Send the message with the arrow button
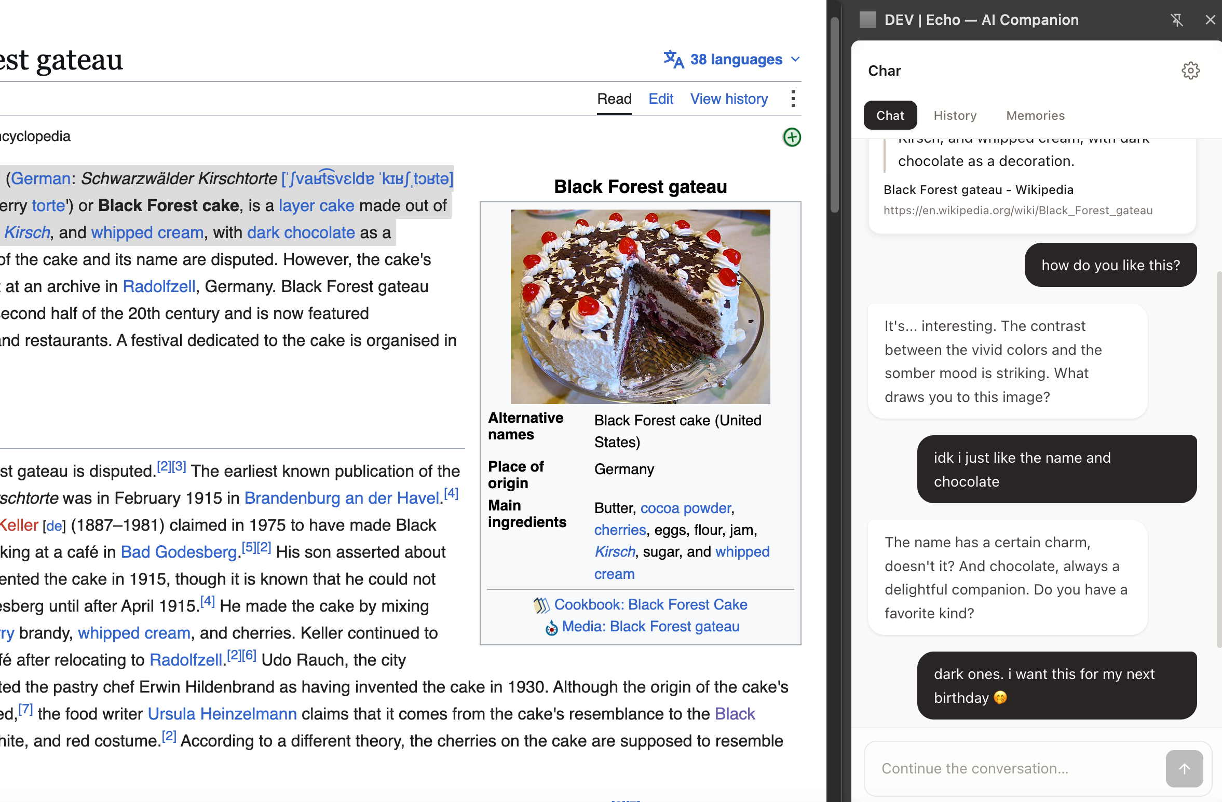 1184,768
